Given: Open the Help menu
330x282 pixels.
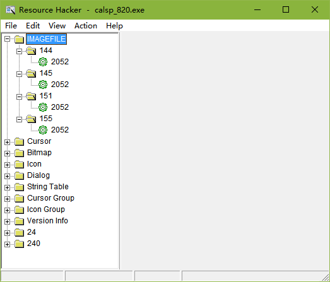Looking at the screenshot, I should coord(114,26).
